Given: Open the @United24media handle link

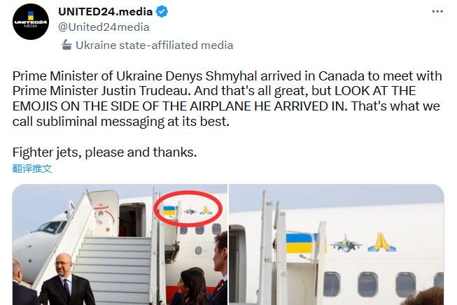Looking at the screenshot, I should tap(104, 27).
